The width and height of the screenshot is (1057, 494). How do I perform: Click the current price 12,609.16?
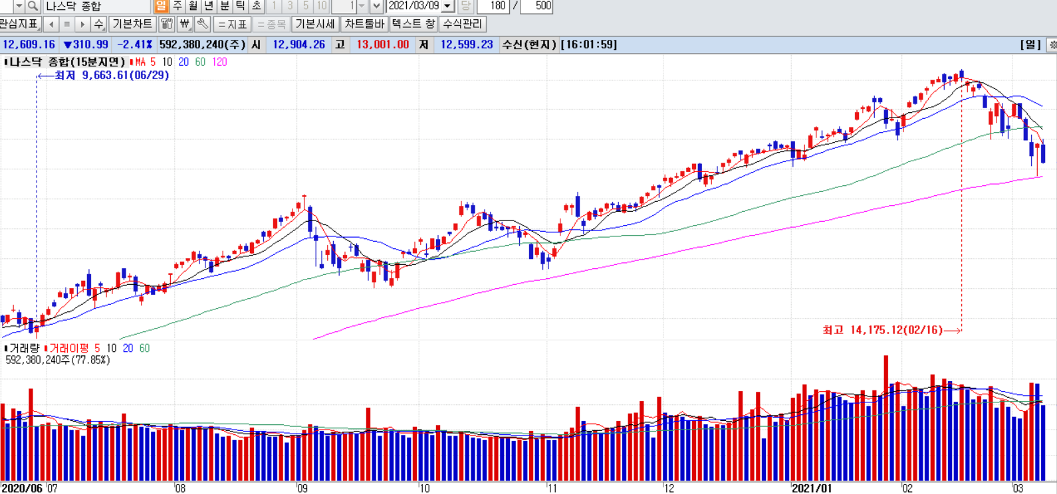tap(29, 44)
